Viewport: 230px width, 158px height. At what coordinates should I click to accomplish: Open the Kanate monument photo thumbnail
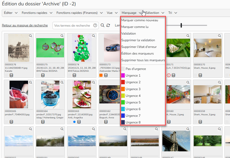pos(19,48)
